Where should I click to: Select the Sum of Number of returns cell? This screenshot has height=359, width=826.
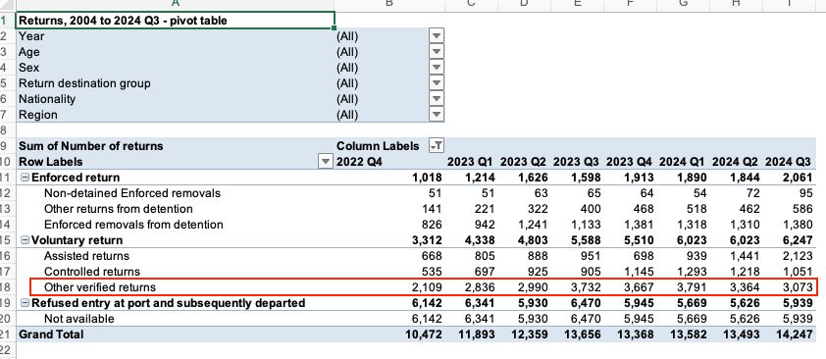(x=176, y=146)
